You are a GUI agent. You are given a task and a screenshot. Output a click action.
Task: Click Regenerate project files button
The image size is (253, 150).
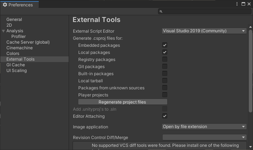[x=123, y=102]
